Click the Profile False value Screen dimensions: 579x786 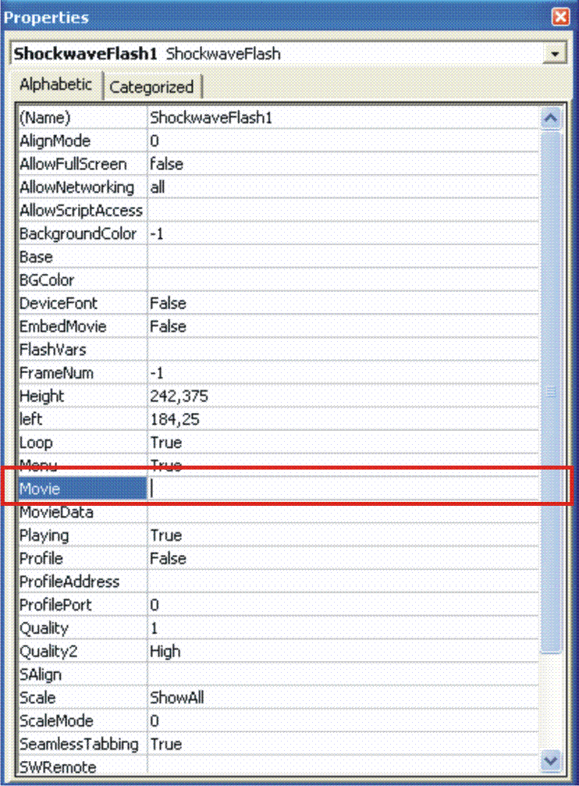point(168,558)
